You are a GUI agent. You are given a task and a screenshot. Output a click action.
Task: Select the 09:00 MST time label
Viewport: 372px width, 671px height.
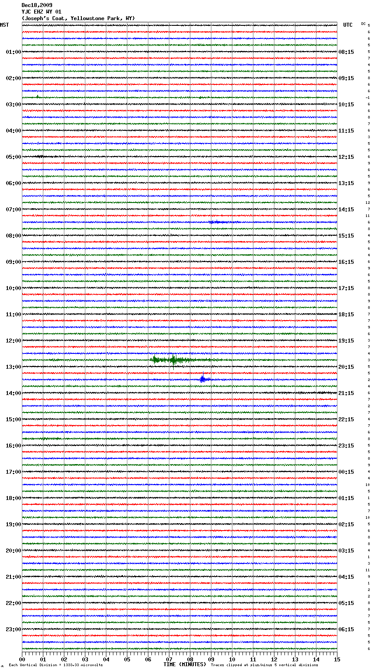click(x=13, y=262)
